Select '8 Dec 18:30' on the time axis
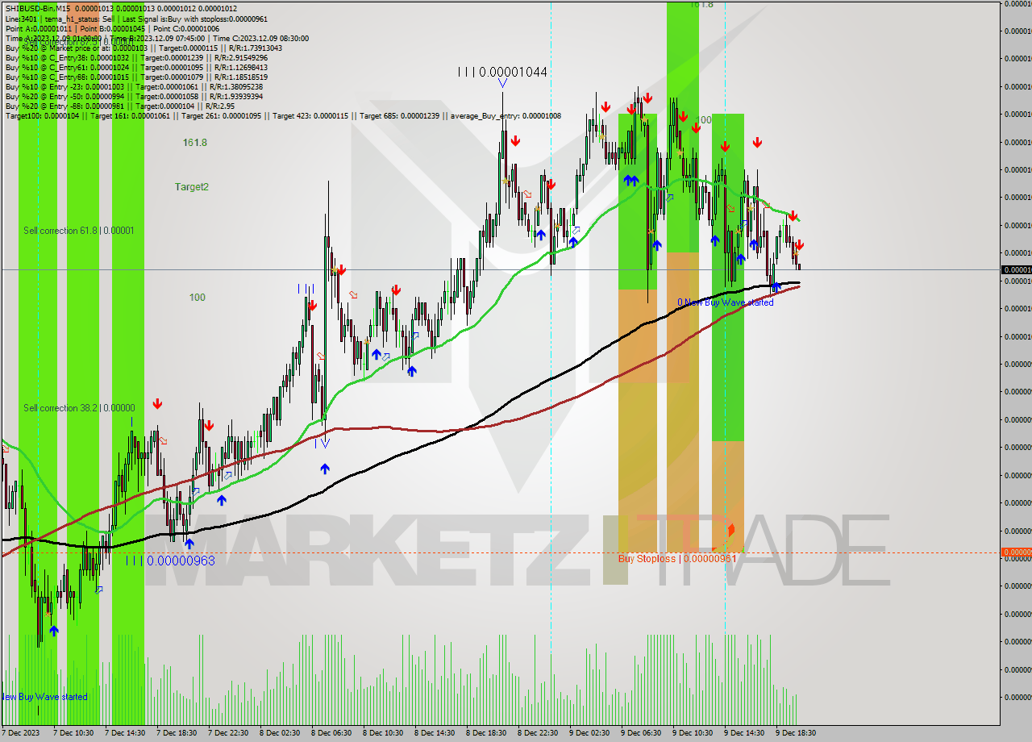This screenshot has height=742, width=1032. pos(485,733)
